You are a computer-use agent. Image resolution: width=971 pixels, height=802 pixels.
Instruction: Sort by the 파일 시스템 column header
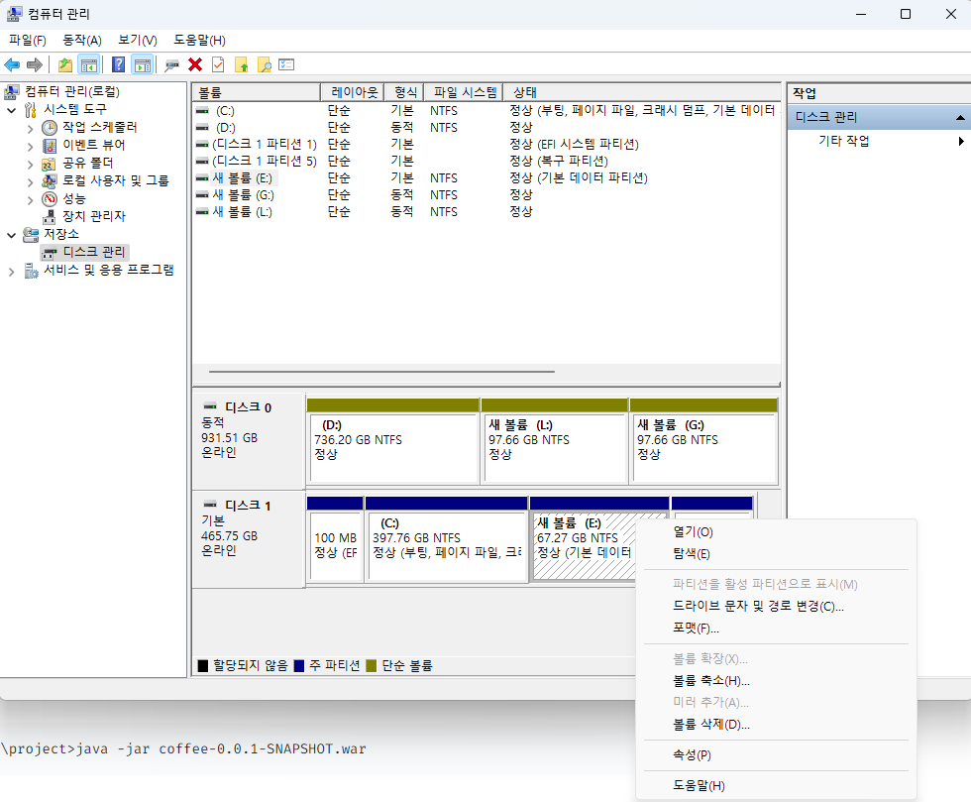coord(464,92)
